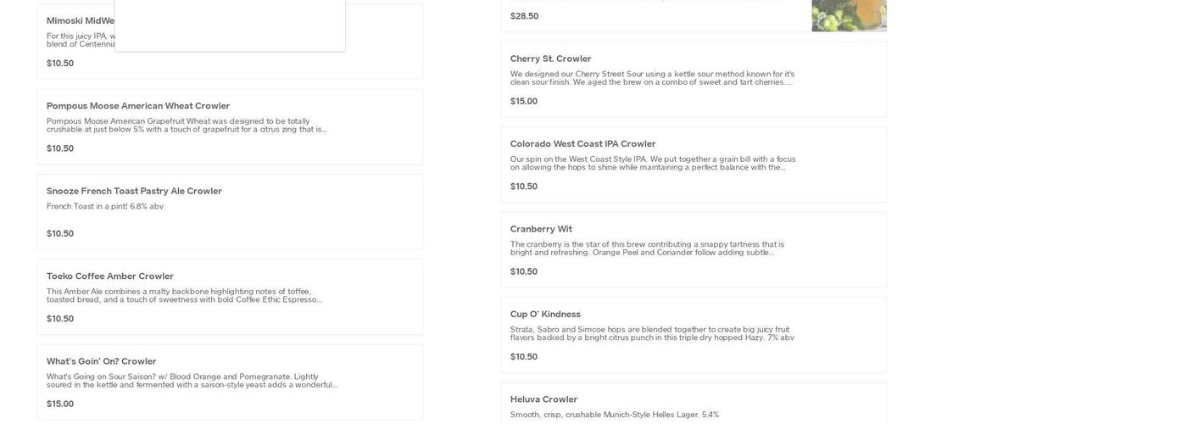Click the $15.00 price under What's Goin' On?
This screenshot has height=424, width=1187.
point(60,404)
